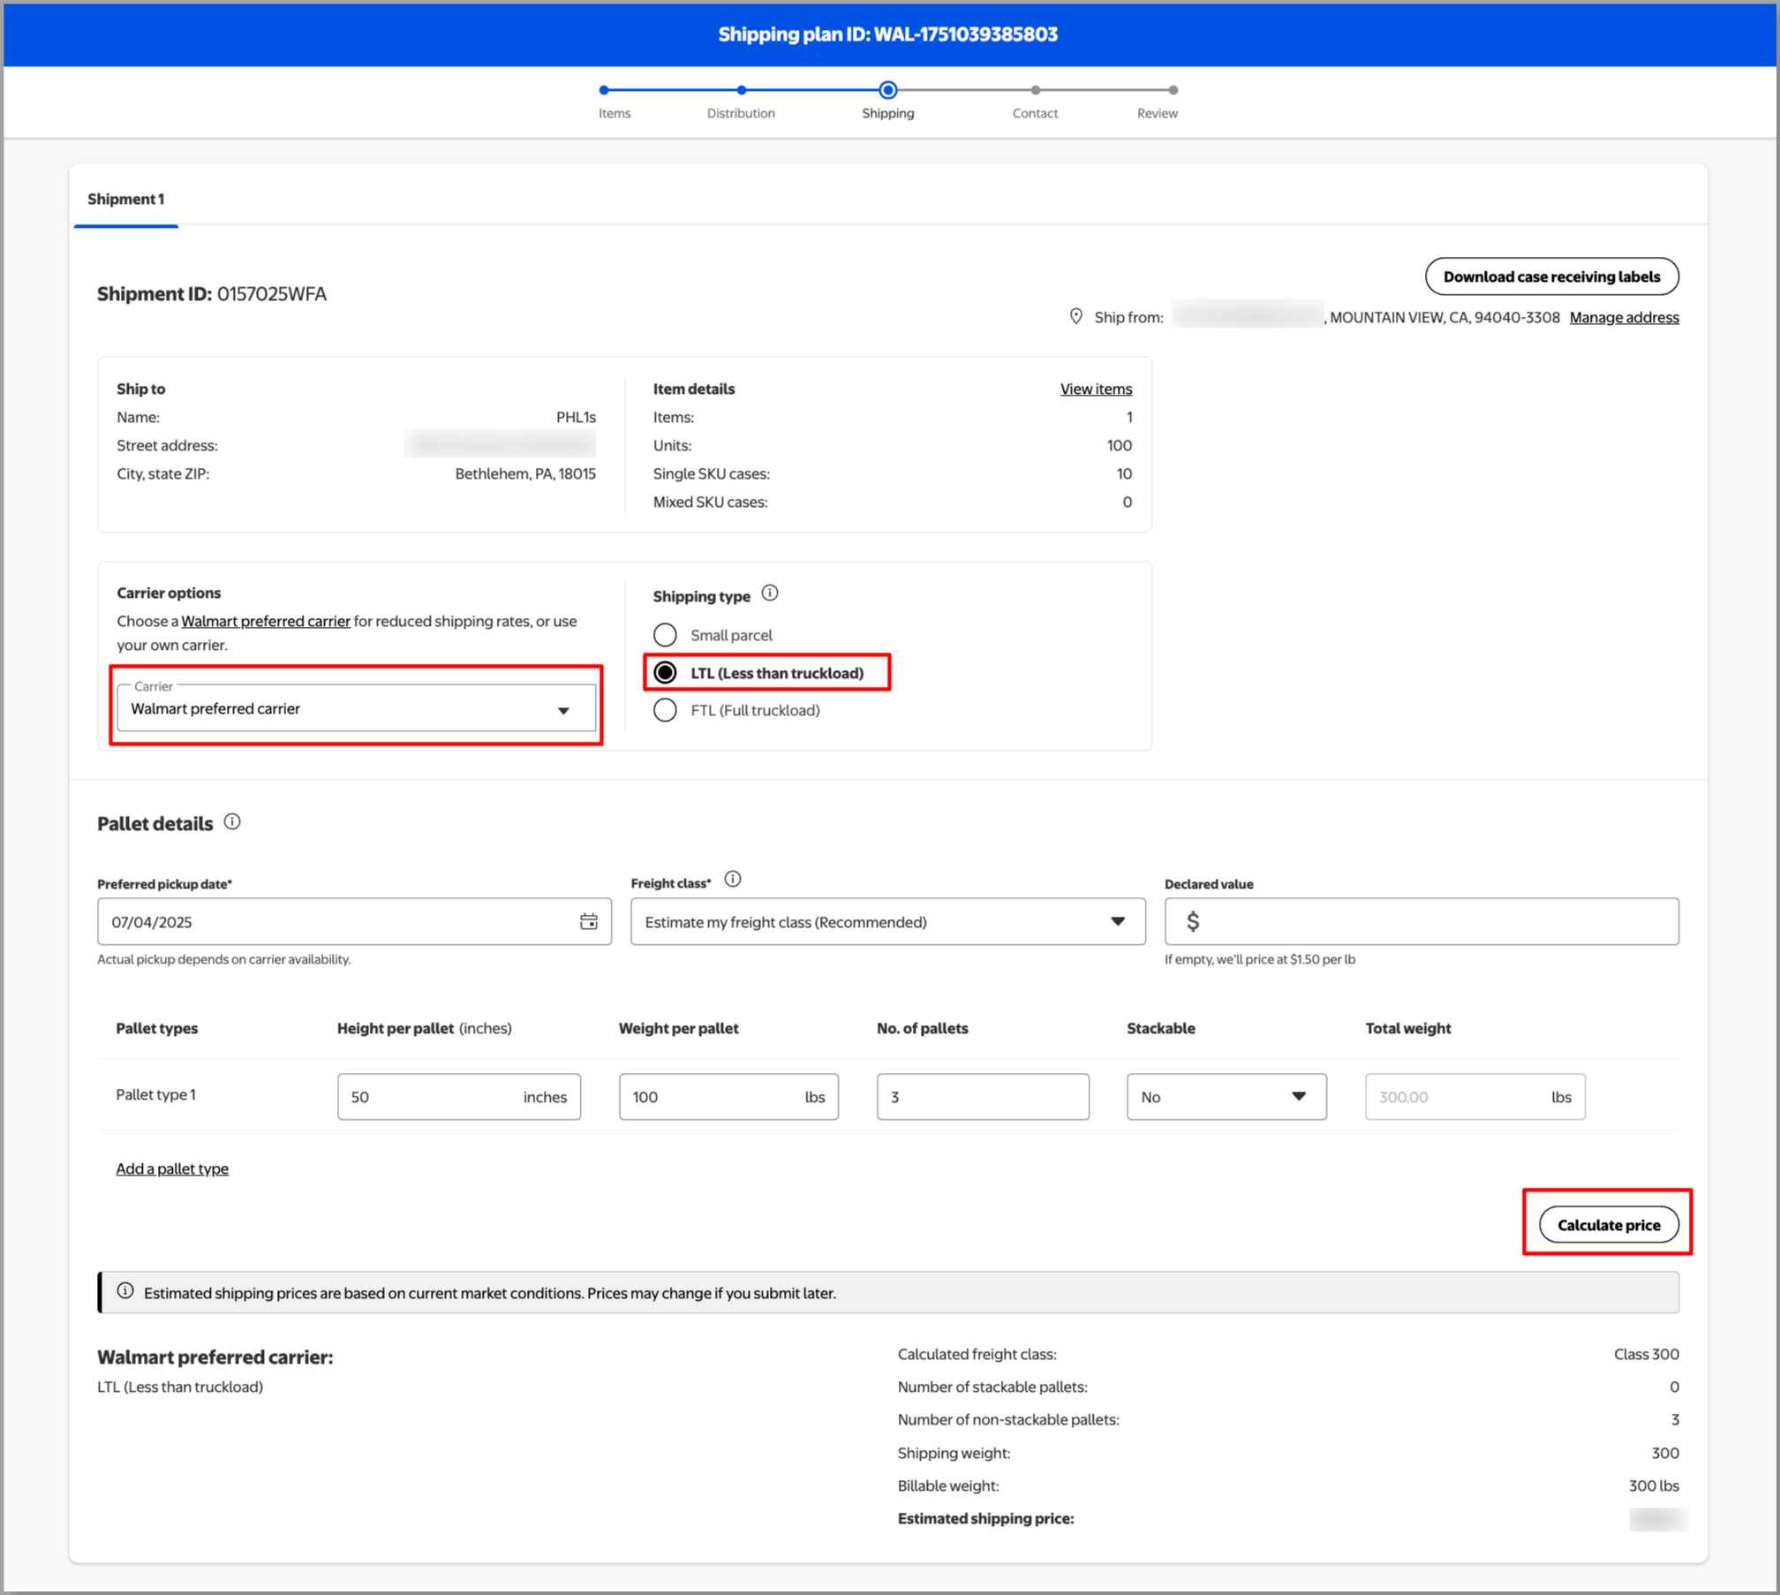Screen dimensions: 1780x1595
Task: Click the Shipping type info icon
Action: [x=770, y=593]
